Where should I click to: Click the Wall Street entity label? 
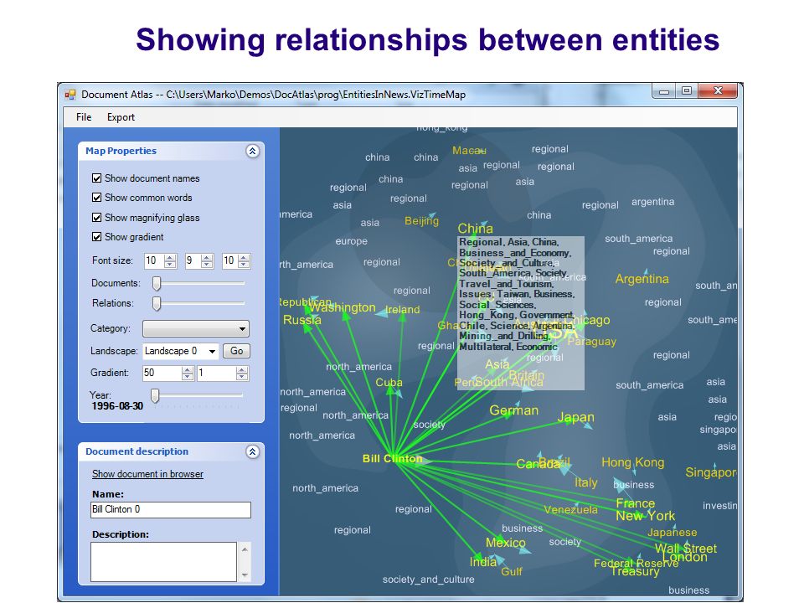686,549
